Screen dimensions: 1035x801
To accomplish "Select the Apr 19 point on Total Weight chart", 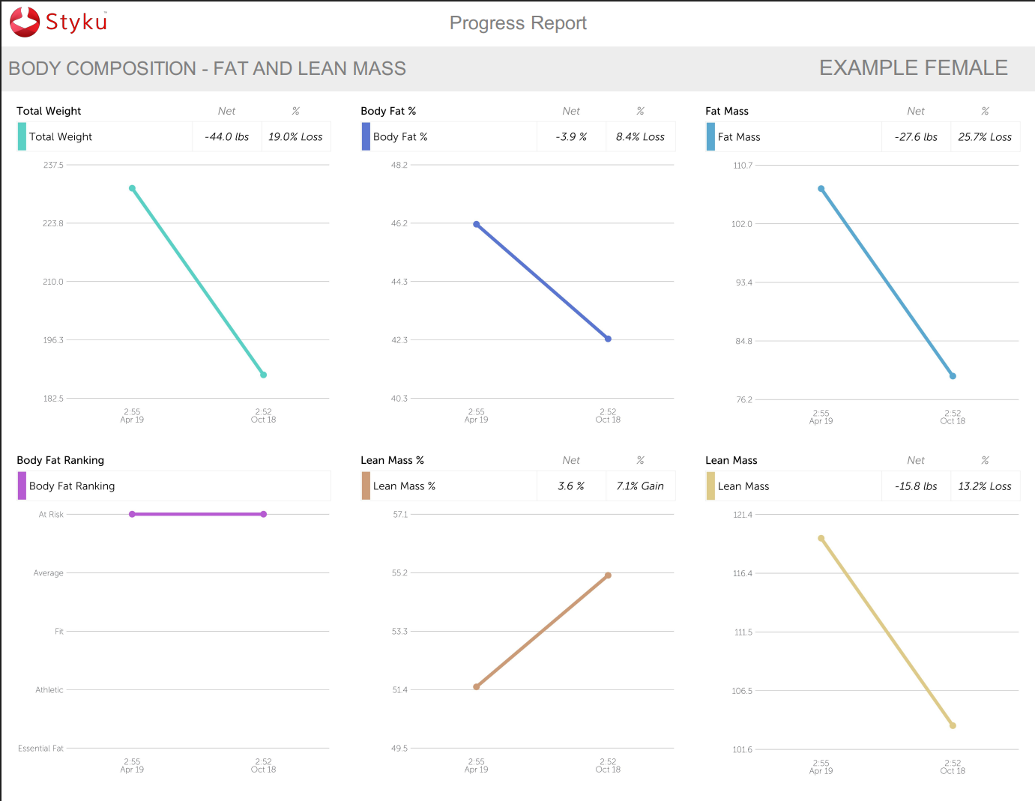I will point(132,189).
